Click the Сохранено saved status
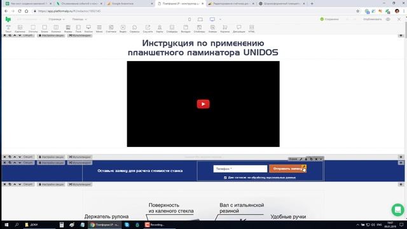 point(329,19)
